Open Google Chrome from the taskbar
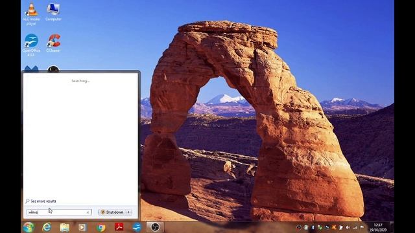This screenshot has width=415, height=233. pos(101,227)
